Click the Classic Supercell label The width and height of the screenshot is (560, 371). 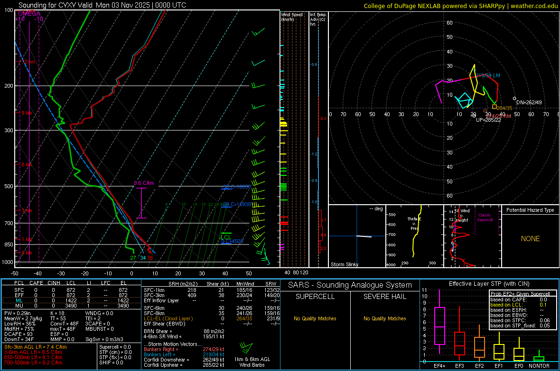(x=485, y=217)
